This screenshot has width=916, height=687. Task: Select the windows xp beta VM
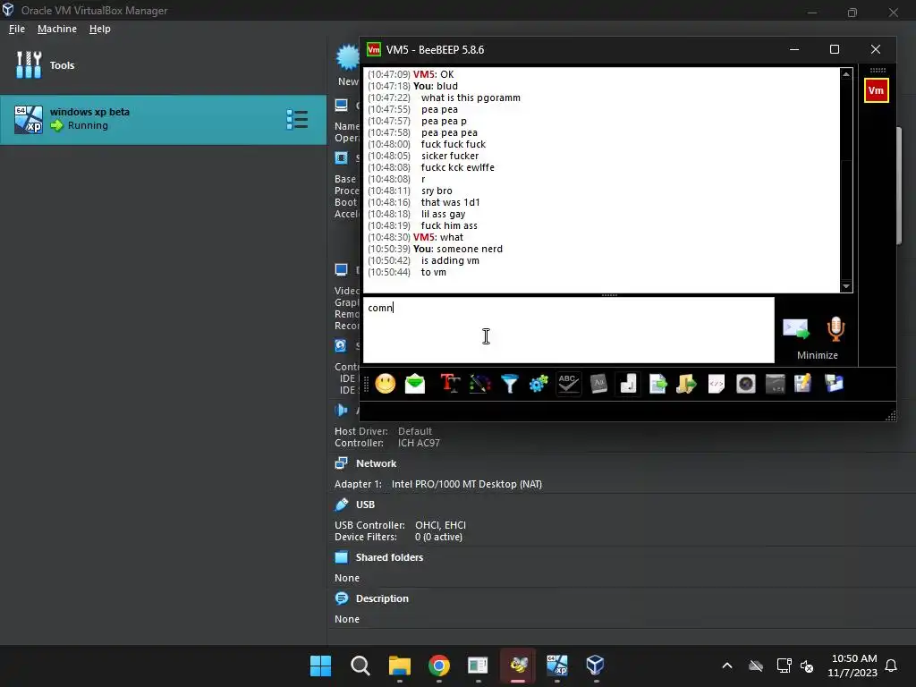click(163, 120)
